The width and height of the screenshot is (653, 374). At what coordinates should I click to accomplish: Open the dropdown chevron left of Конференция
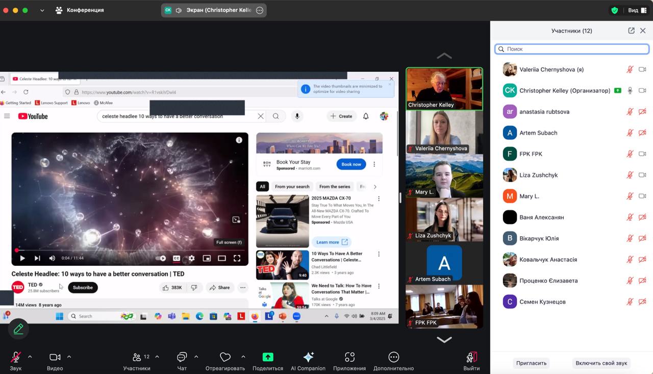coord(42,10)
